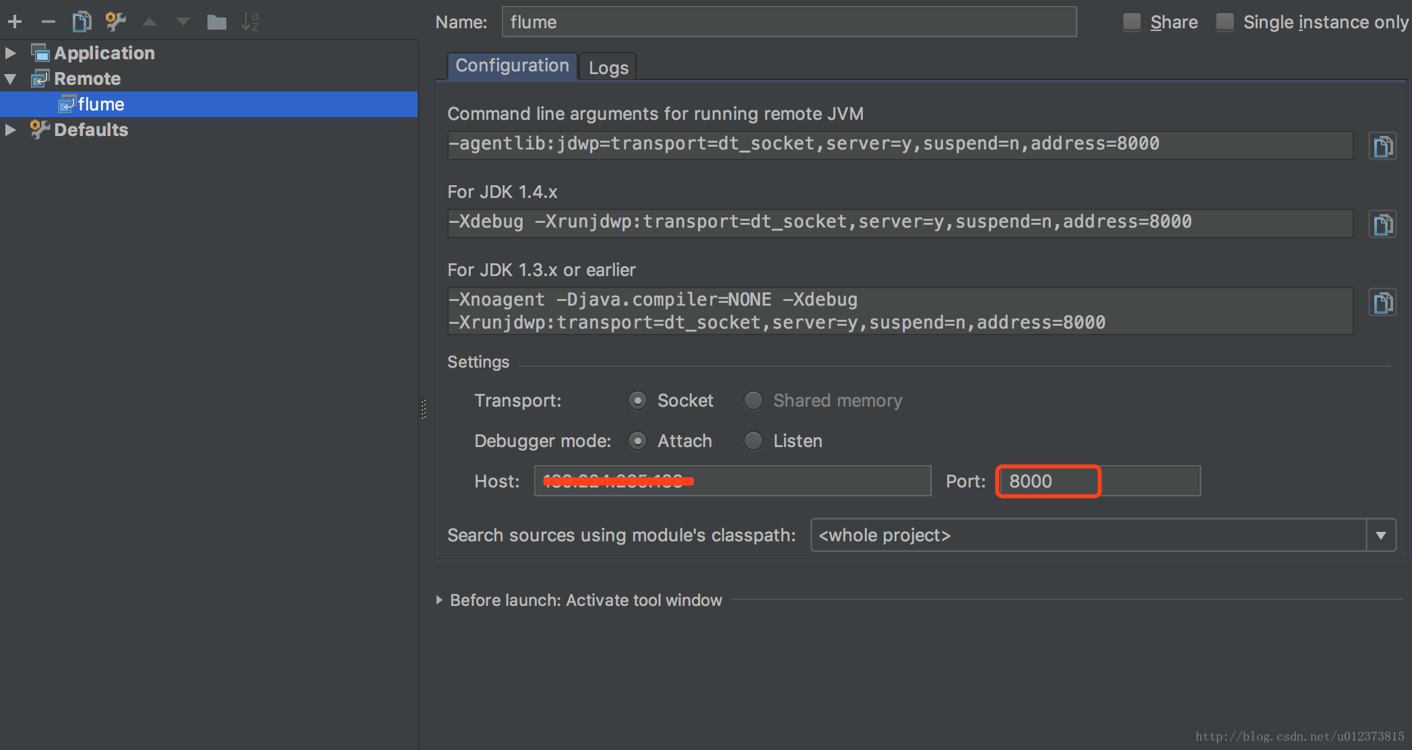Move configuration down arrow
The image size is (1412, 750).
183,22
